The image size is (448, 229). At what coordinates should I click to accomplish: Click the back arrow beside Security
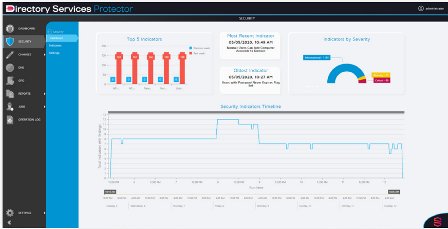coord(49,32)
